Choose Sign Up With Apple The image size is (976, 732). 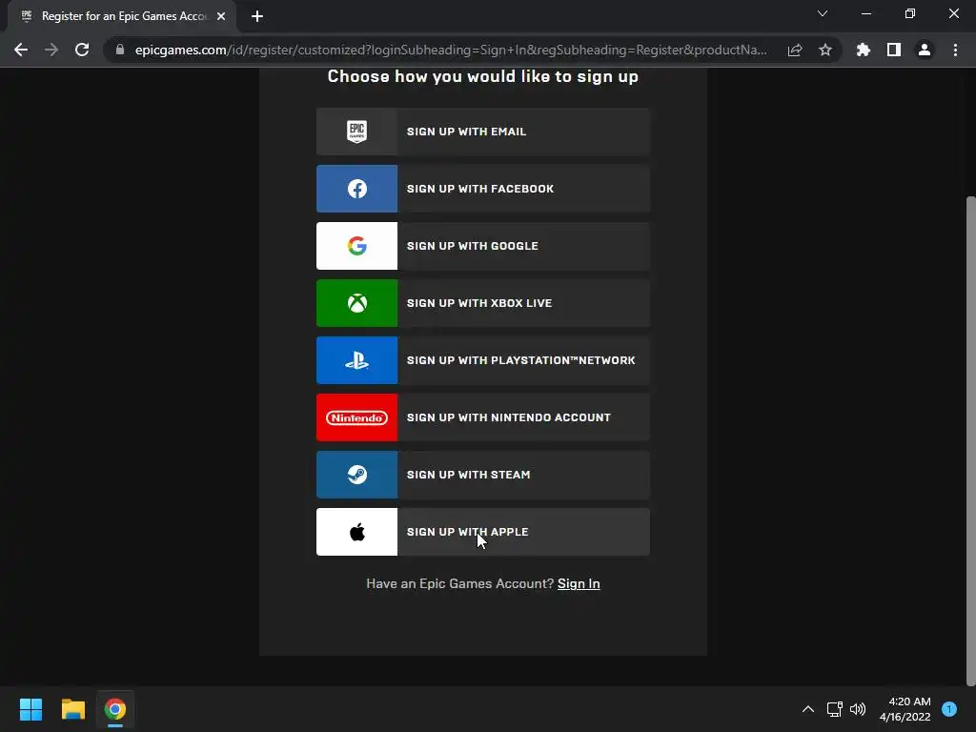tap(483, 532)
